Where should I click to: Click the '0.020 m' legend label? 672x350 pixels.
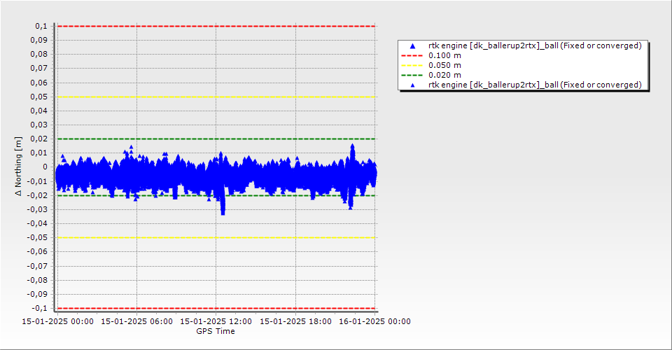445,76
